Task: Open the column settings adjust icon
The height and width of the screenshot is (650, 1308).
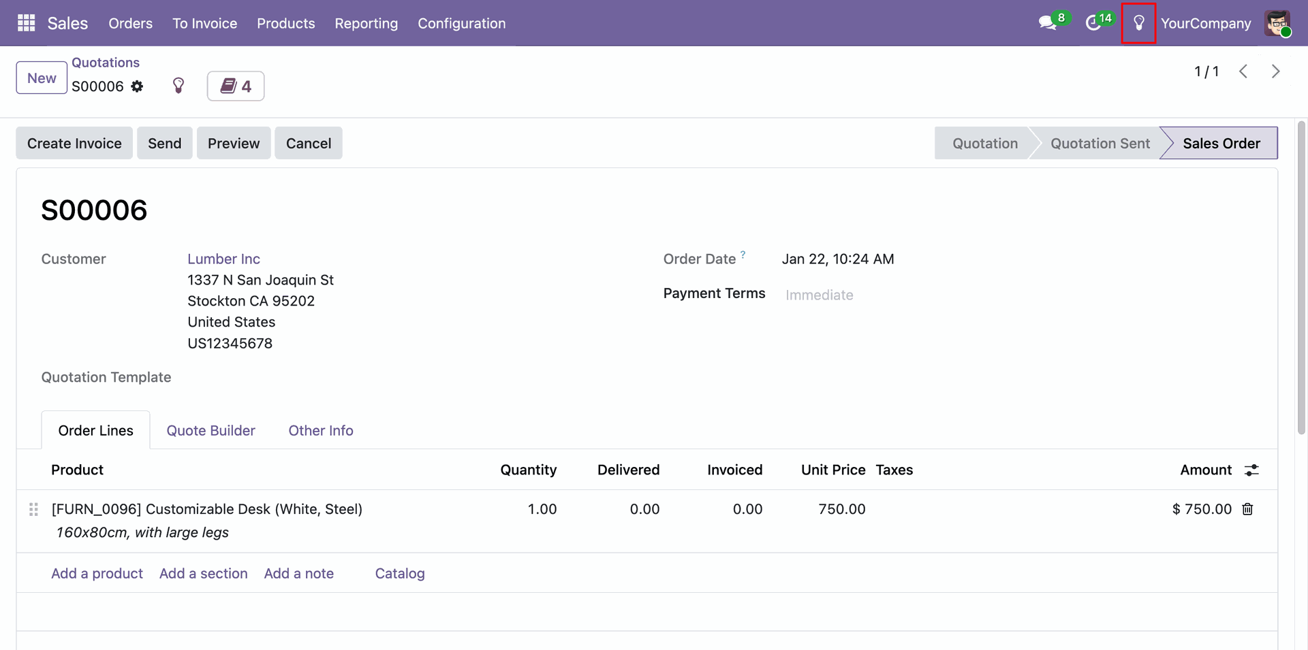Action: tap(1251, 470)
